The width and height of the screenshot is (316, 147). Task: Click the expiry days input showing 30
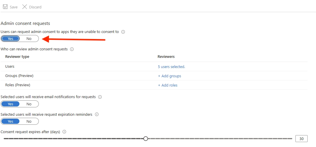(x=301, y=139)
